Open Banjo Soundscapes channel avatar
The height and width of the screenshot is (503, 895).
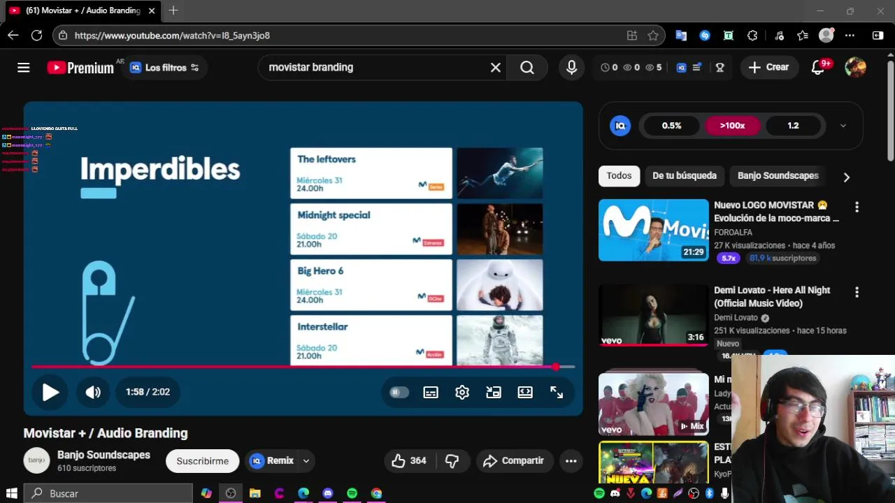pos(36,460)
